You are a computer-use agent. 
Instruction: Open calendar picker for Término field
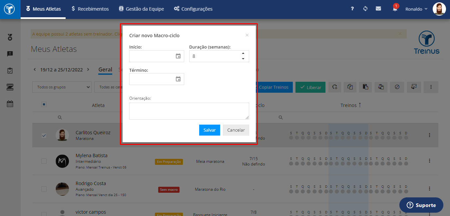point(178,79)
